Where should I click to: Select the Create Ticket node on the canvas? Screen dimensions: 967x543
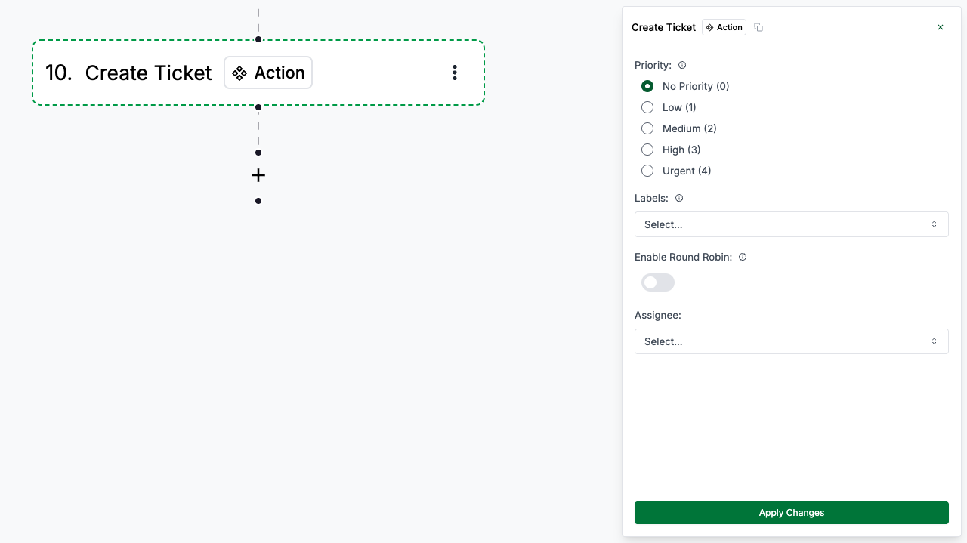(148, 73)
